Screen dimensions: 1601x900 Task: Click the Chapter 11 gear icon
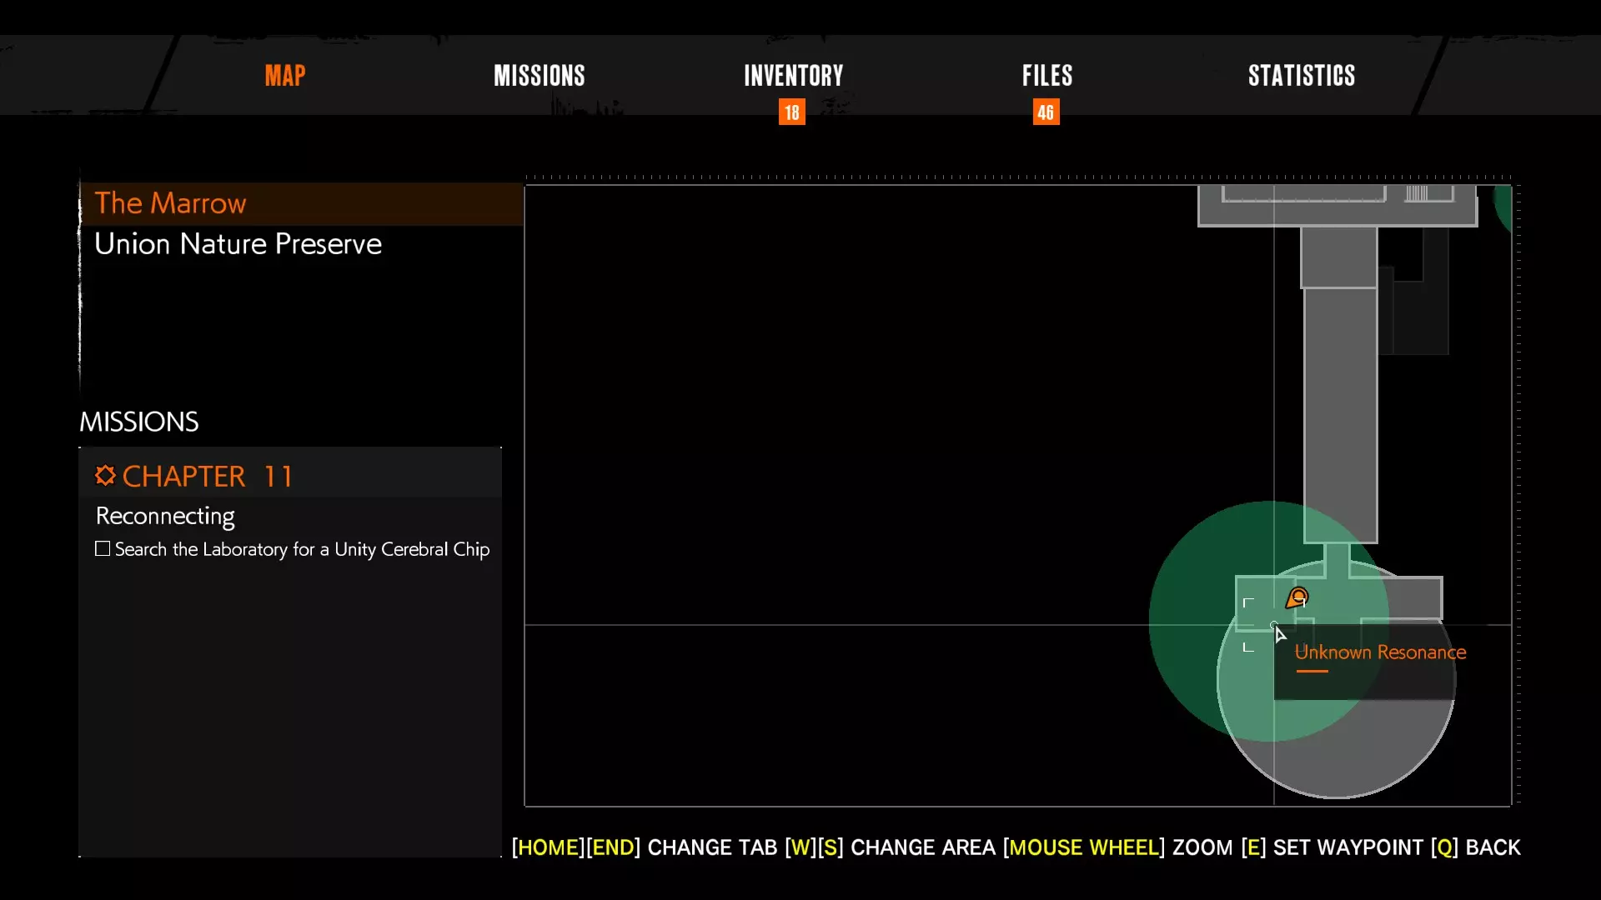[105, 476]
